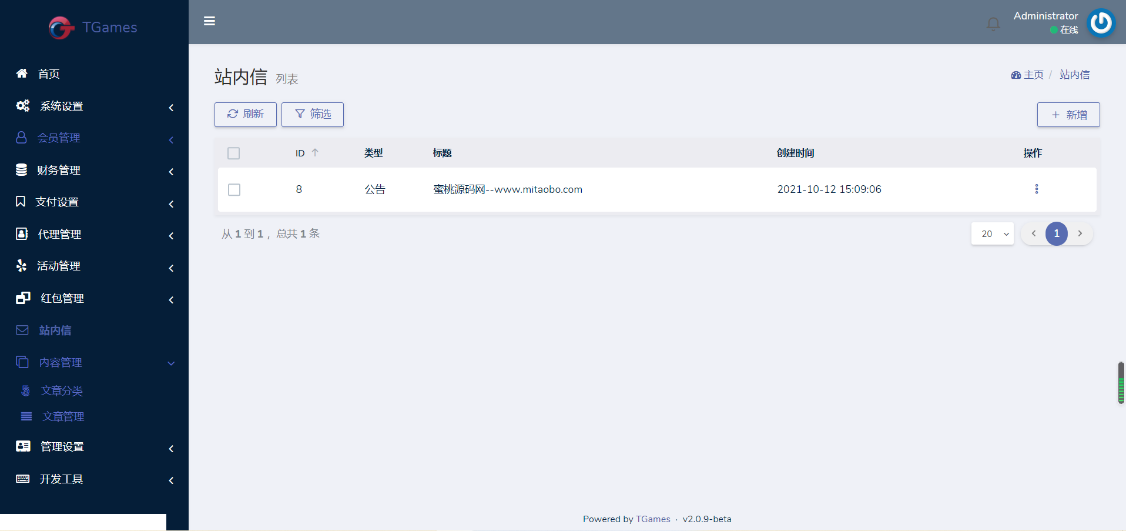Click the 刷新 refresh button

245,114
